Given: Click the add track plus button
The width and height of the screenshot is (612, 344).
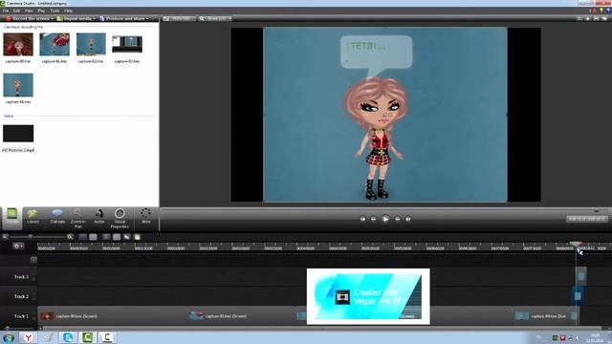Looking at the screenshot, I should click(33, 260).
